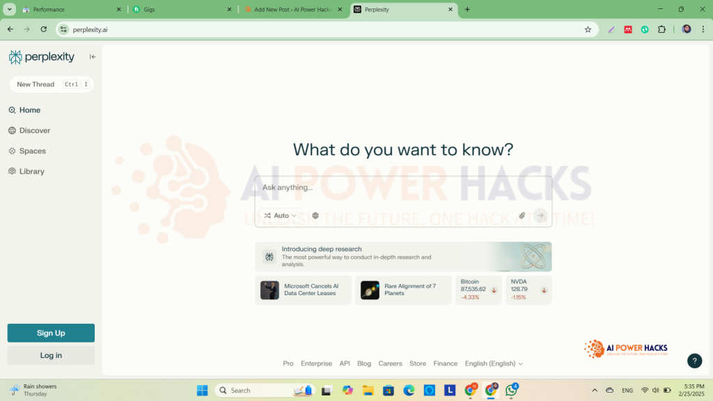Attach a file using the paperclip icon
713x401 pixels.
pyautogui.click(x=522, y=216)
